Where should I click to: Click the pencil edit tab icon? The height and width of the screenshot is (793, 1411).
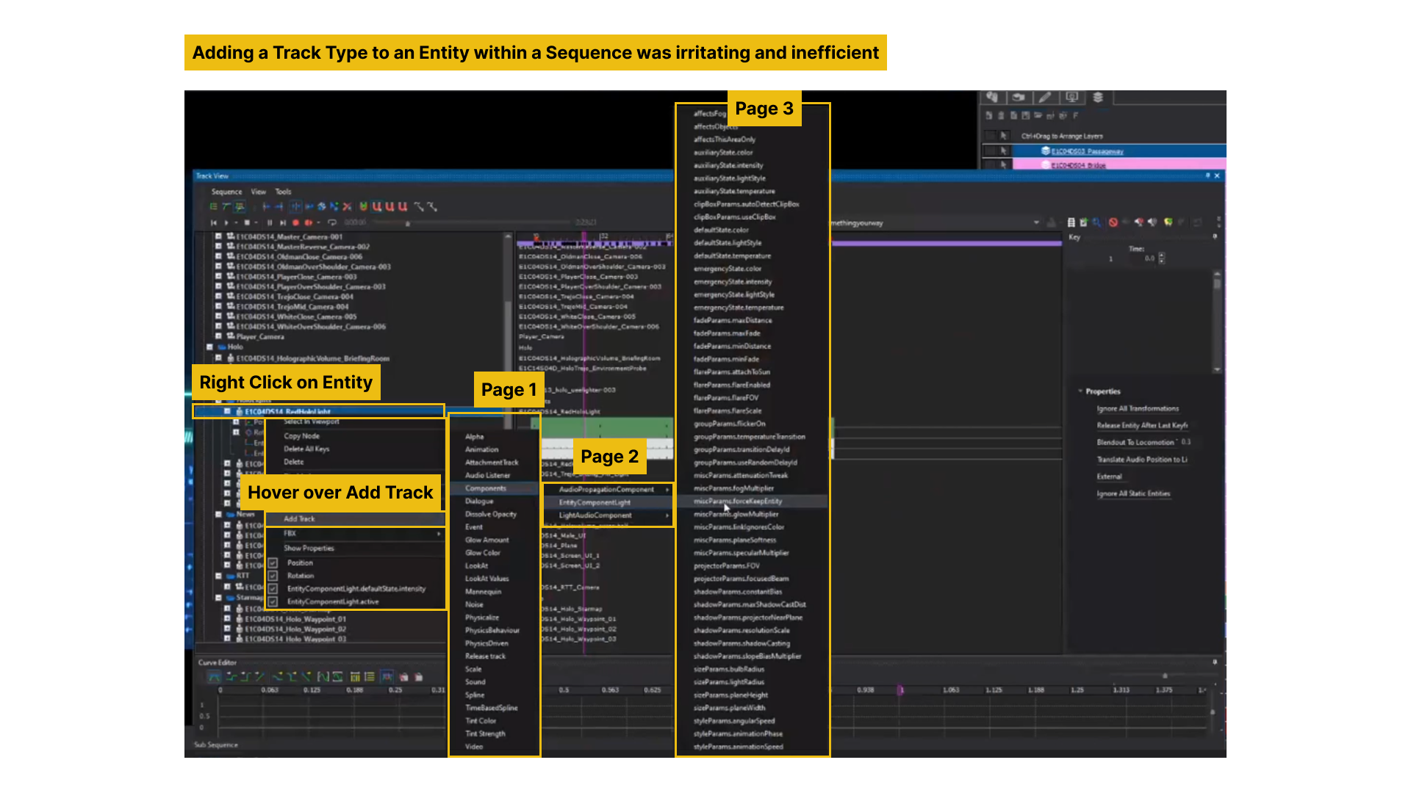(1044, 97)
